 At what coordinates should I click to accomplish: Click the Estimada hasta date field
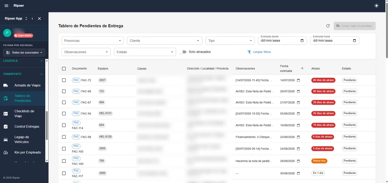pyautogui.click(x=335, y=40)
